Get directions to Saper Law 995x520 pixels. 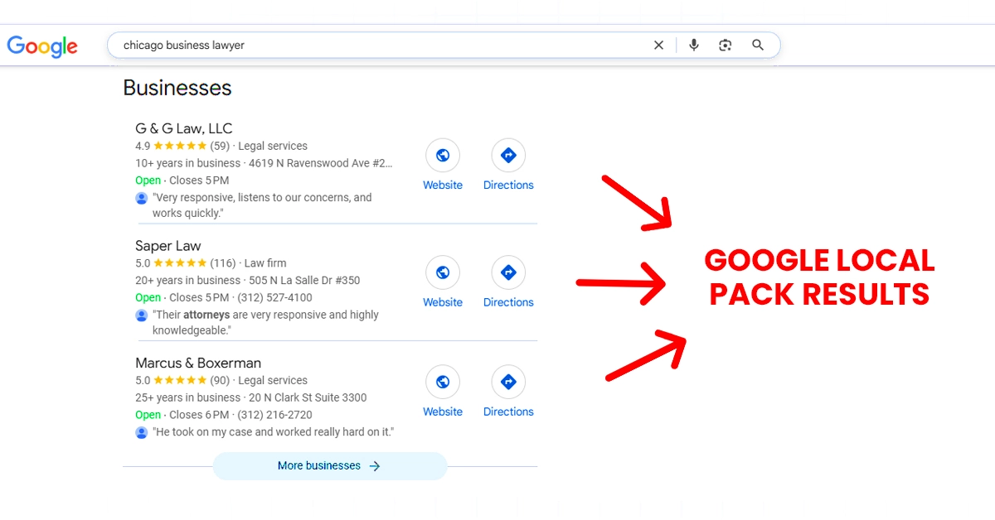(508, 272)
